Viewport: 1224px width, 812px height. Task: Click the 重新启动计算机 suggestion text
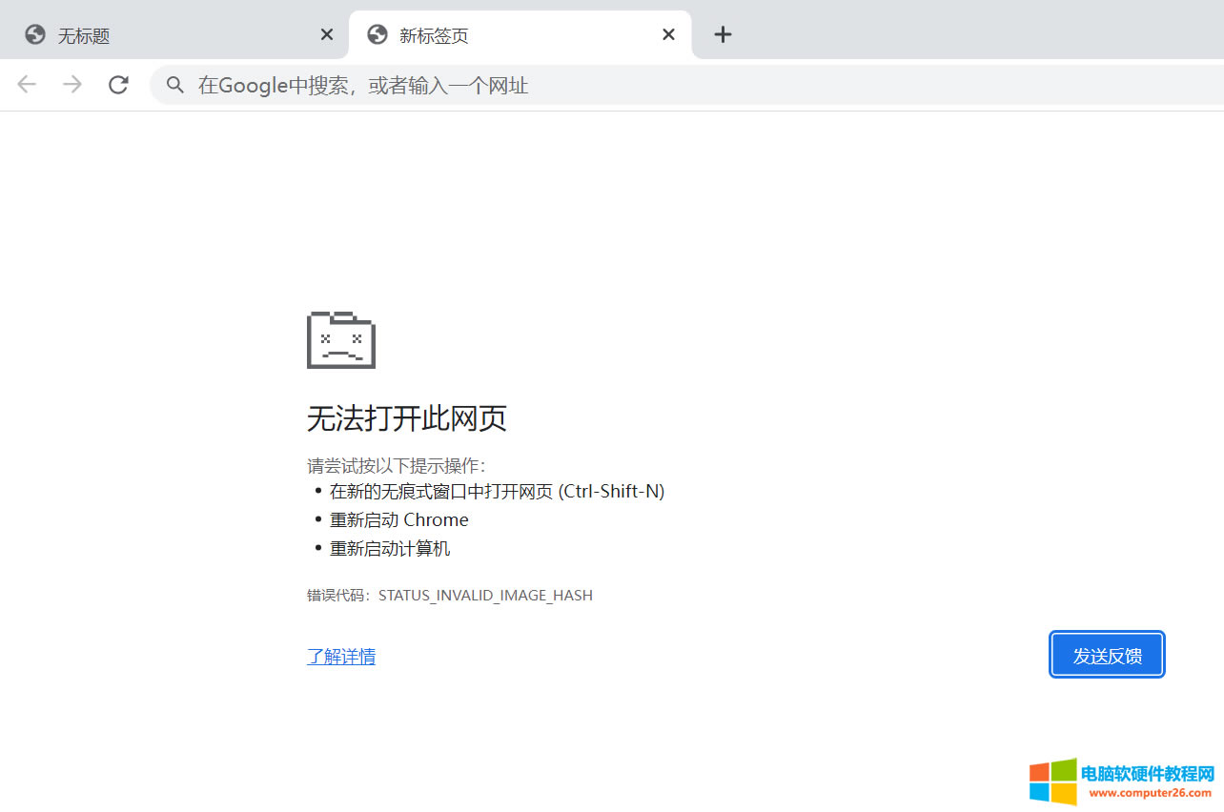[390, 549]
